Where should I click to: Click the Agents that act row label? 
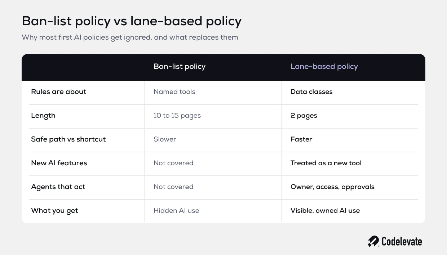point(58,187)
